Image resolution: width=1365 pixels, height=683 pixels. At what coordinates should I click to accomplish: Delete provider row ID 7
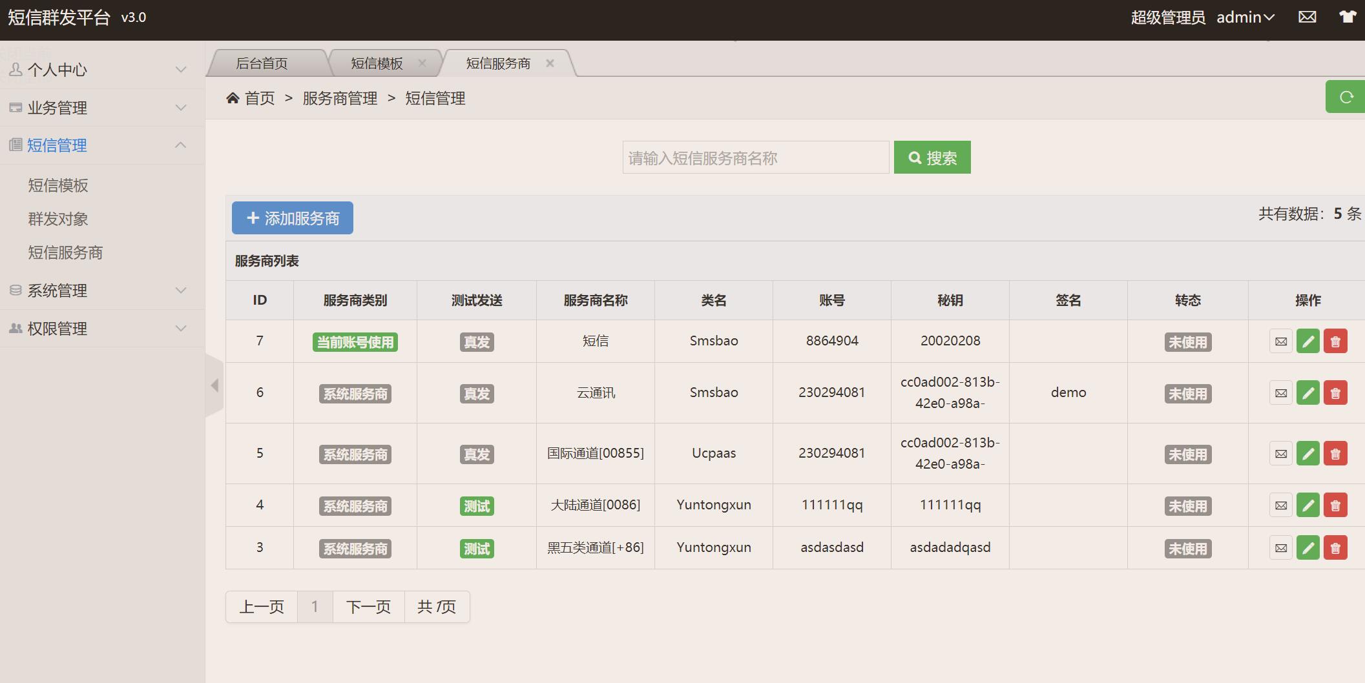pos(1335,341)
